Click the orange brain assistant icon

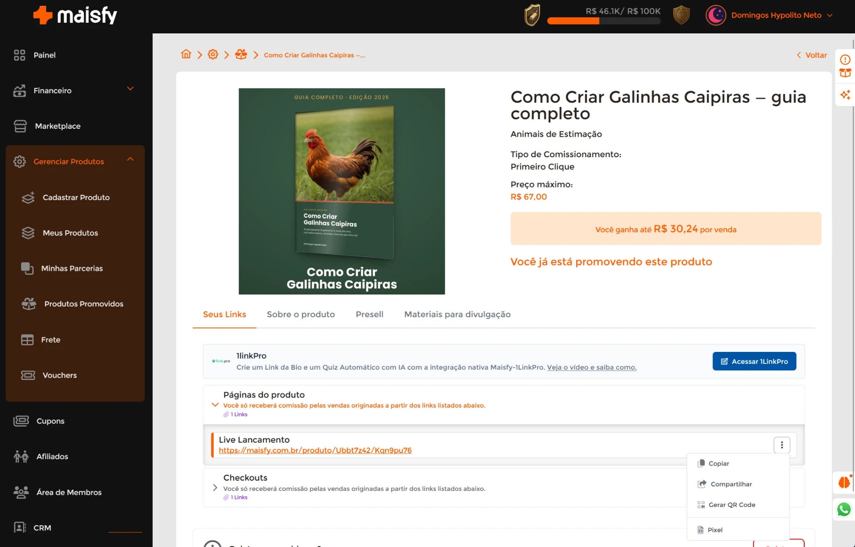tap(844, 482)
